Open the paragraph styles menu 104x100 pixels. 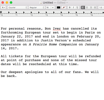[3, 8]
